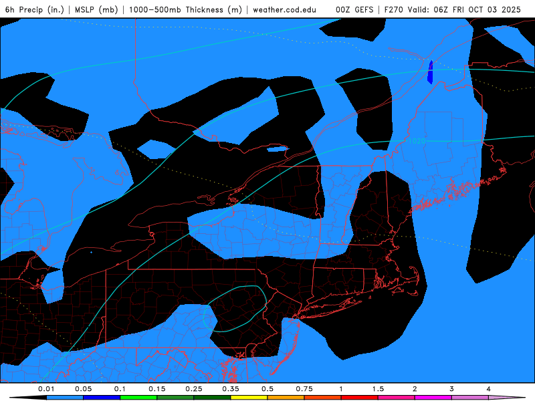The image size is (535, 401).
Task: Click the 1020 isobar label on map
Action: click(417, 141)
